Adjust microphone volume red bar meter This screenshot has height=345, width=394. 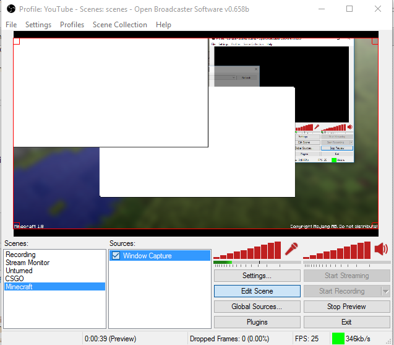(247, 250)
